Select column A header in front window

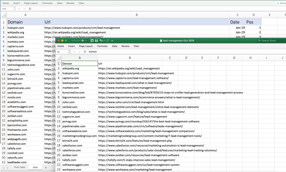pyautogui.click(x=80, y=58)
